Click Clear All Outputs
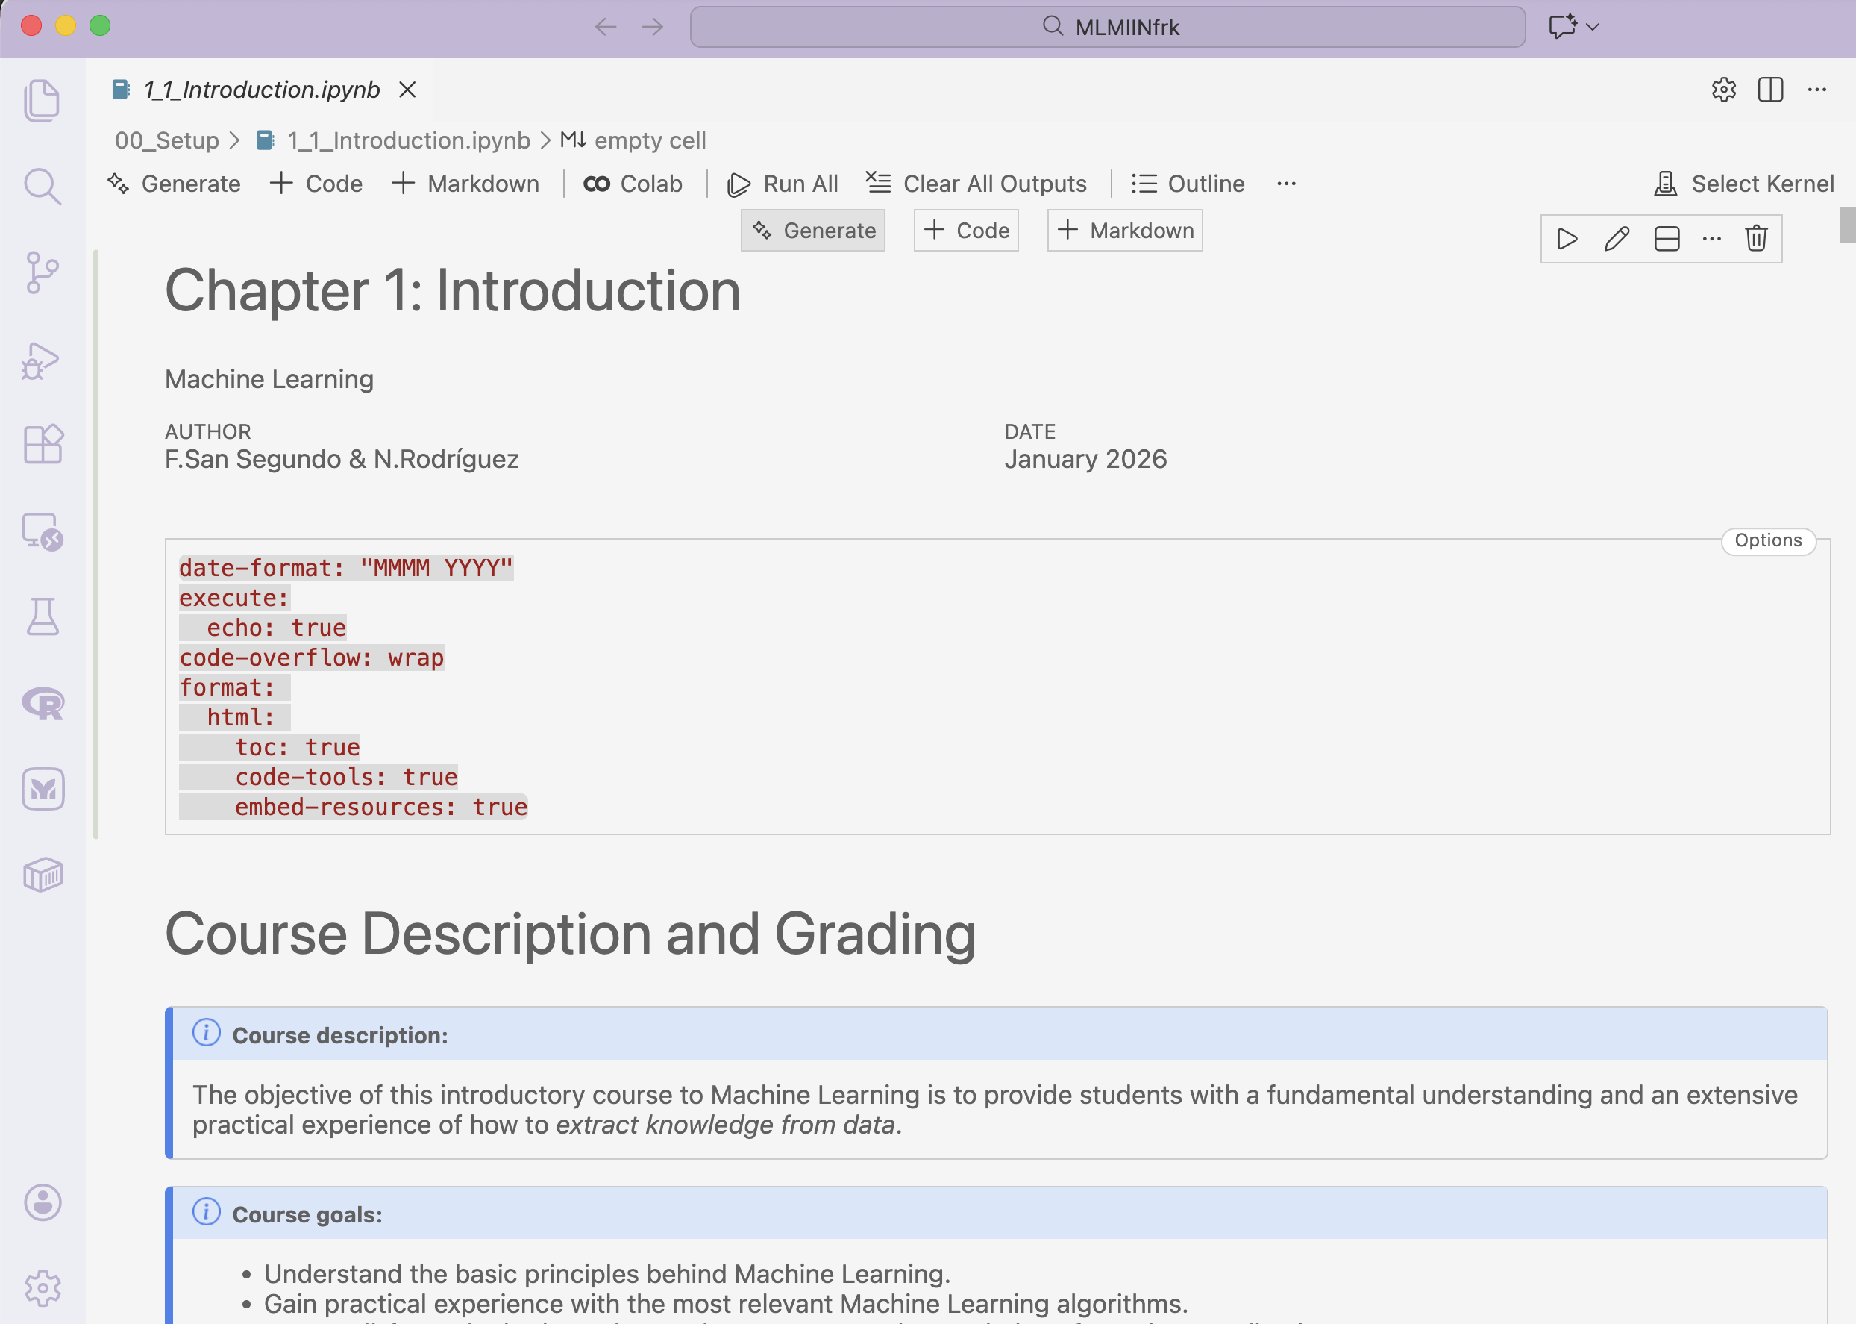 [976, 184]
